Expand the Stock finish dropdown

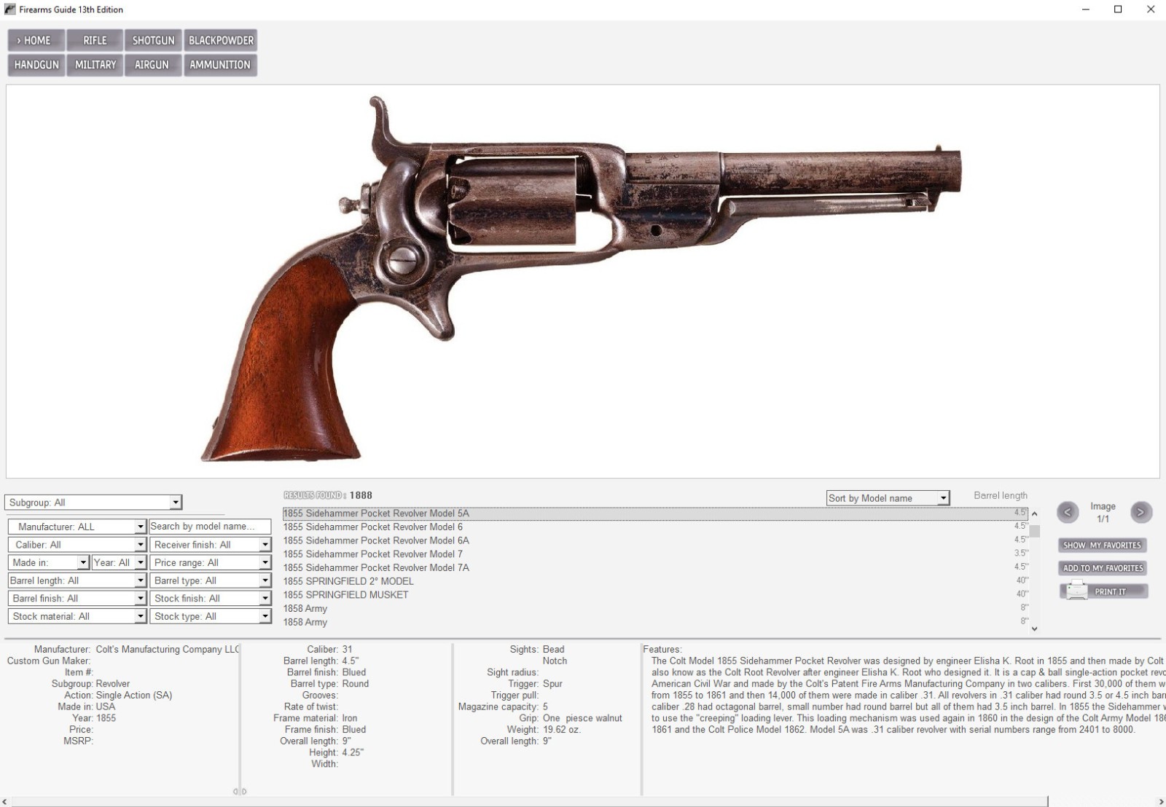(265, 599)
